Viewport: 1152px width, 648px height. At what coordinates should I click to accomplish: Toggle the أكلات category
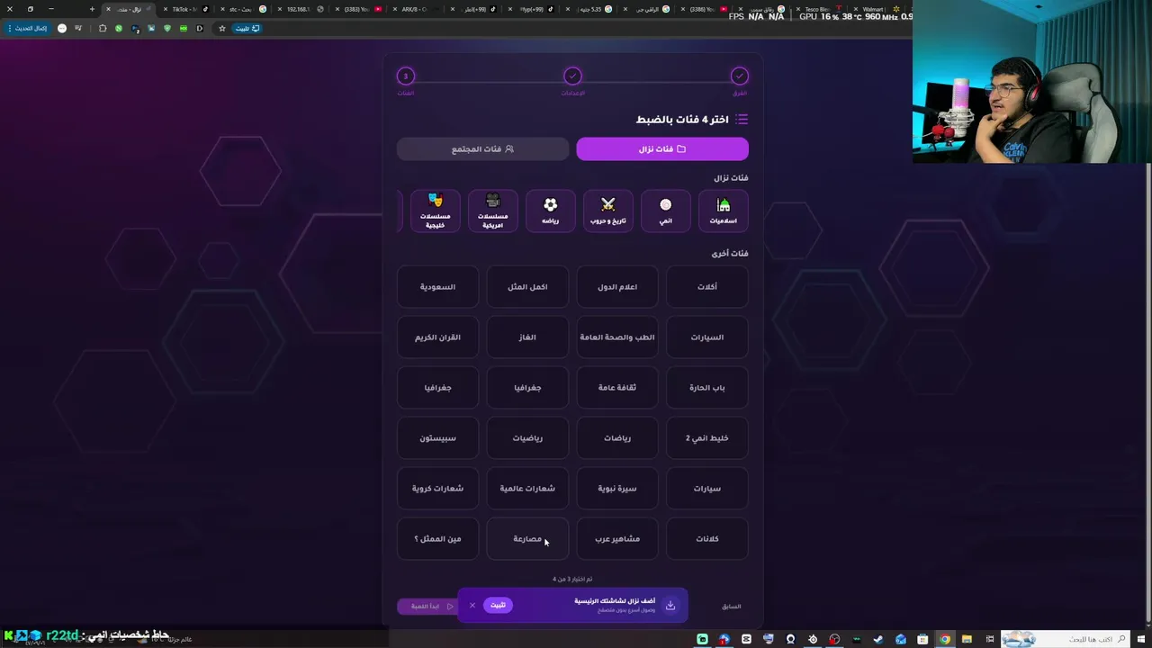[x=707, y=287]
